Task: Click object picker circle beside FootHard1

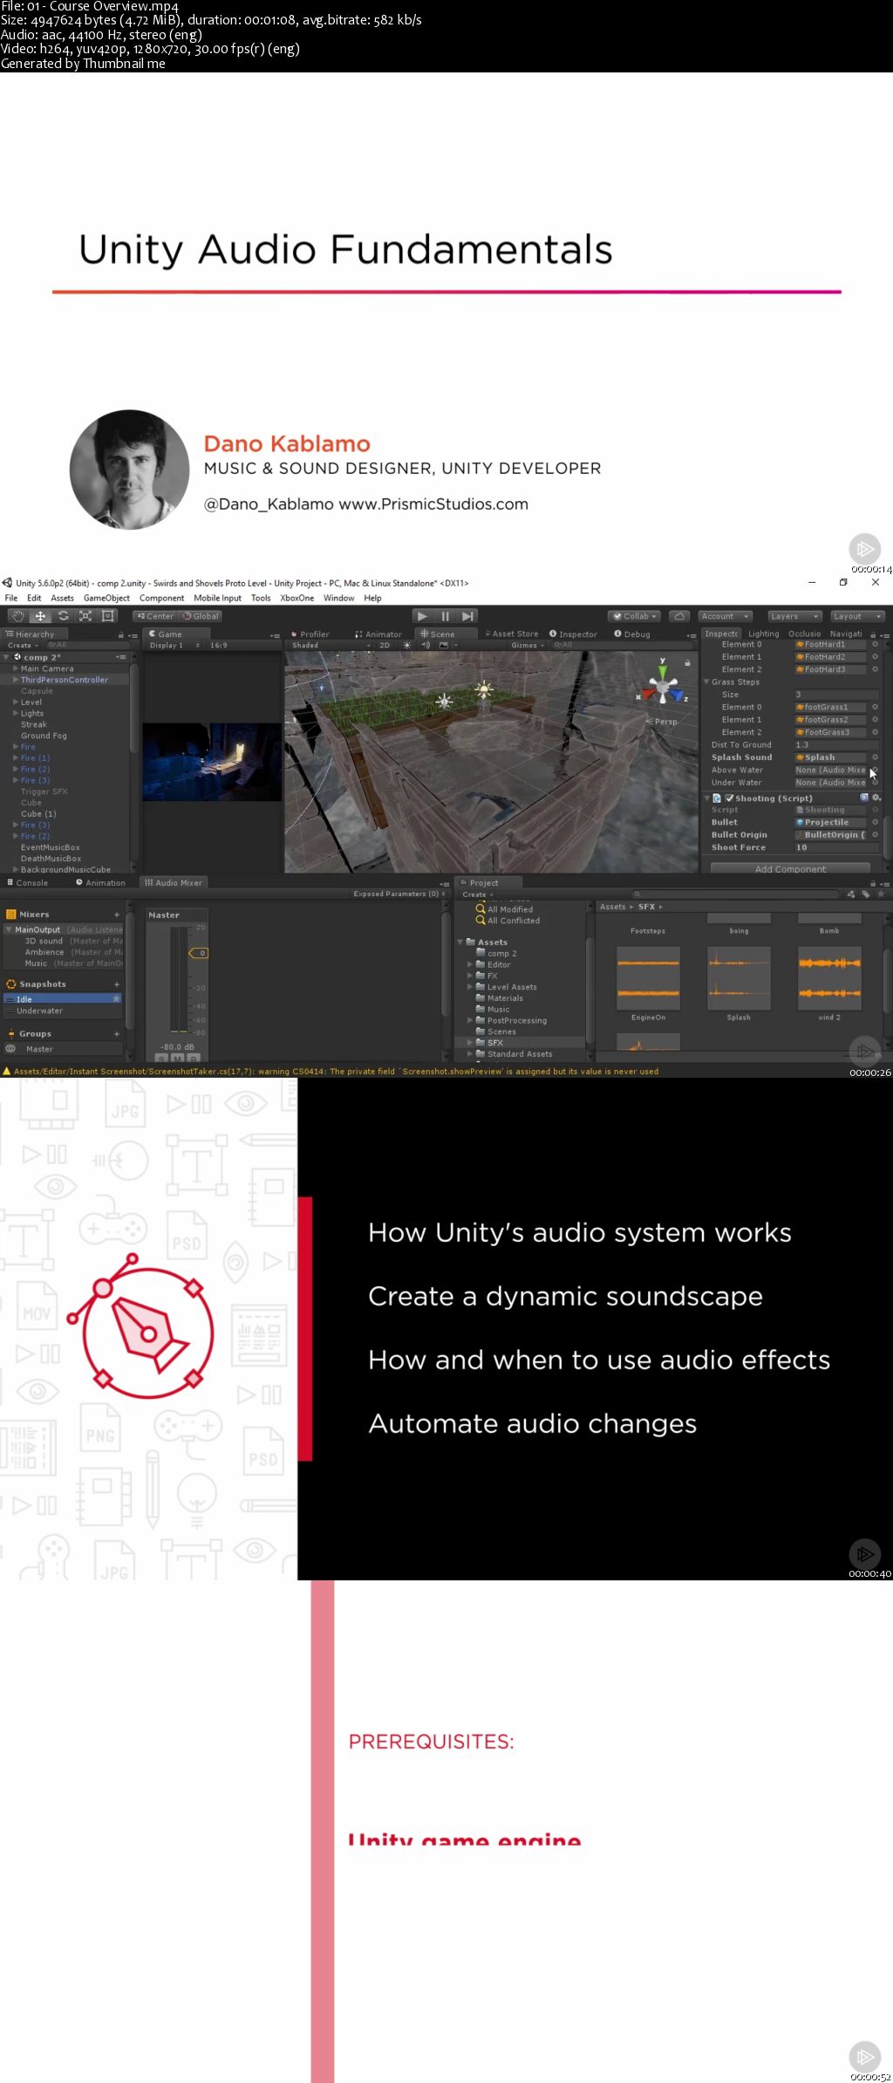Action: point(875,645)
